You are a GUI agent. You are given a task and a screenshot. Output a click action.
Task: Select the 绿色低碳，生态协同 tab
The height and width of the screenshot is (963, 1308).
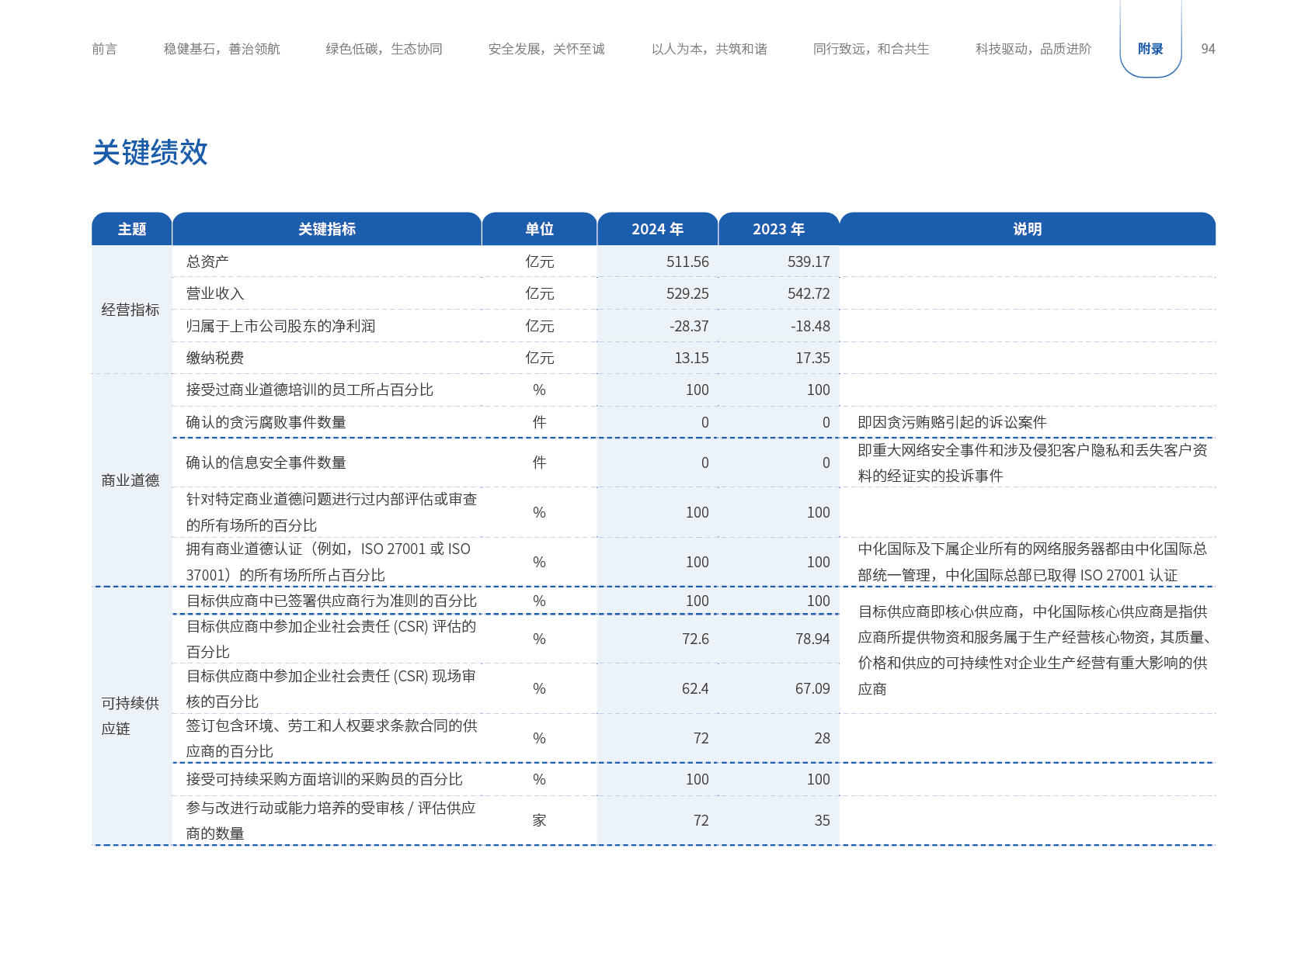pos(384,49)
